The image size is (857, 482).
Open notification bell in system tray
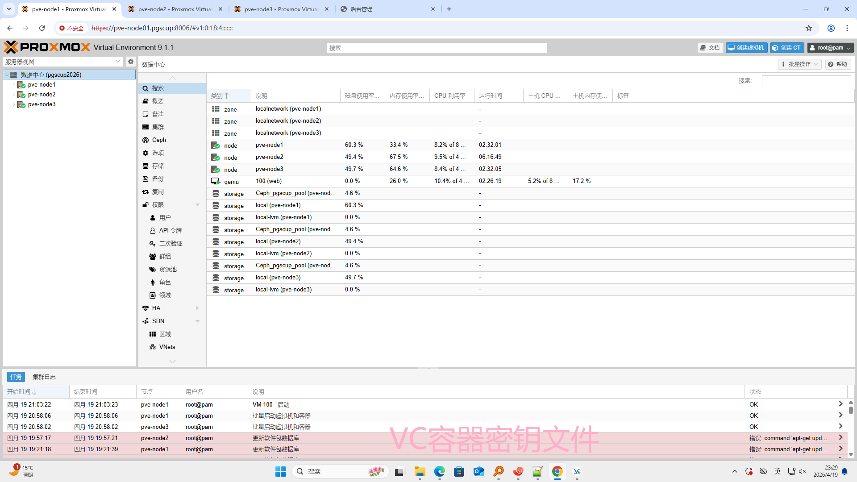[845, 471]
